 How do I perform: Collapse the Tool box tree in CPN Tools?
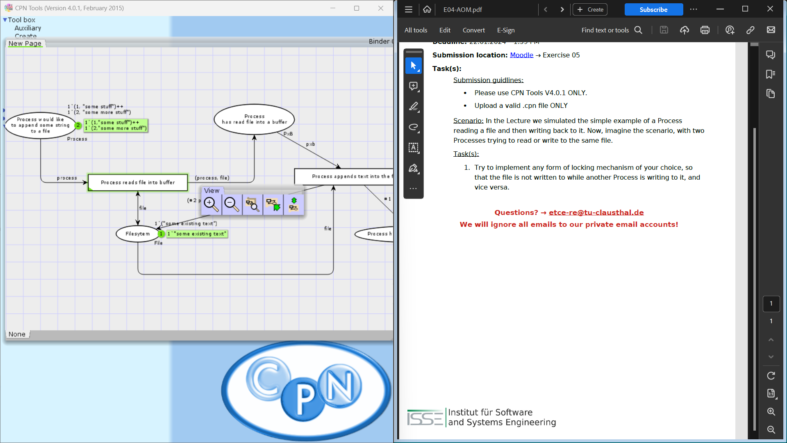5,19
